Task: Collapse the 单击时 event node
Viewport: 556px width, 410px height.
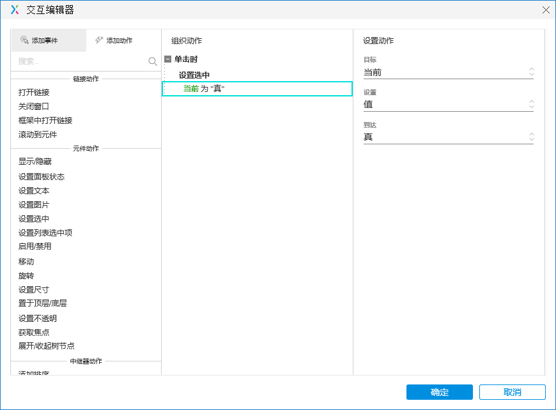Action: [167, 58]
